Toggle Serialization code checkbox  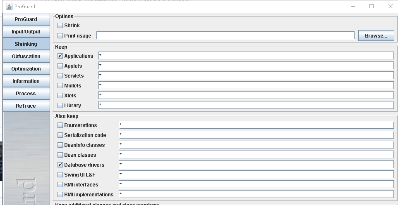pyautogui.click(x=60, y=135)
